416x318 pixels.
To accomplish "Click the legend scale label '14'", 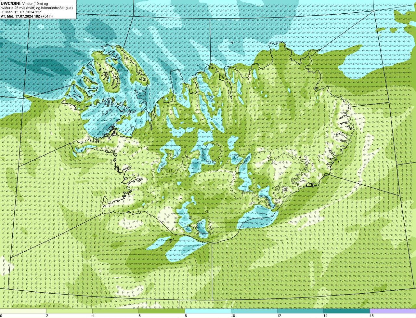I will [325, 316].
